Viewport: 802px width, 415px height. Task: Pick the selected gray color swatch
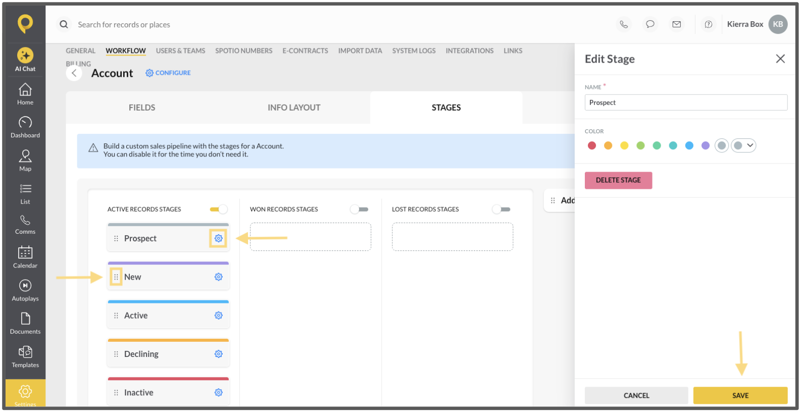[722, 146]
